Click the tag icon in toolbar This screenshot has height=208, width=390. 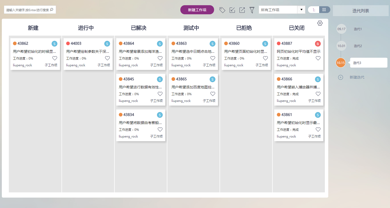click(x=222, y=10)
